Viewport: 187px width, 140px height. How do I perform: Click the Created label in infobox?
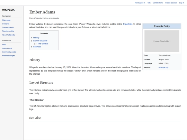click(x=147, y=59)
